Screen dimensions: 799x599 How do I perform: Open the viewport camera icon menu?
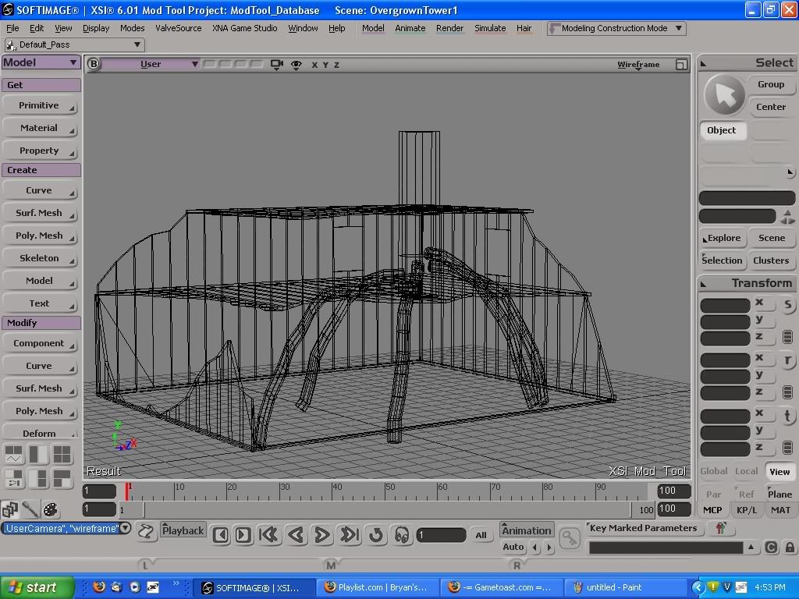(277, 65)
